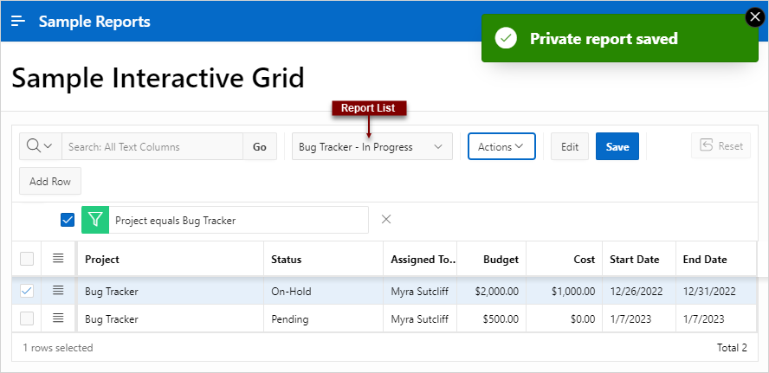Click the Total 2 footer text
The height and width of the screenshot is (373, 769).
coord(732,348)
